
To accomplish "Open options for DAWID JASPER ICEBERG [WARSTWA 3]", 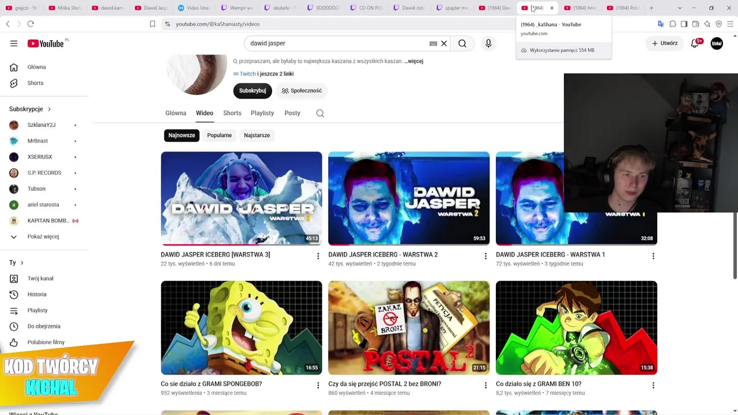I will (318, 256).
